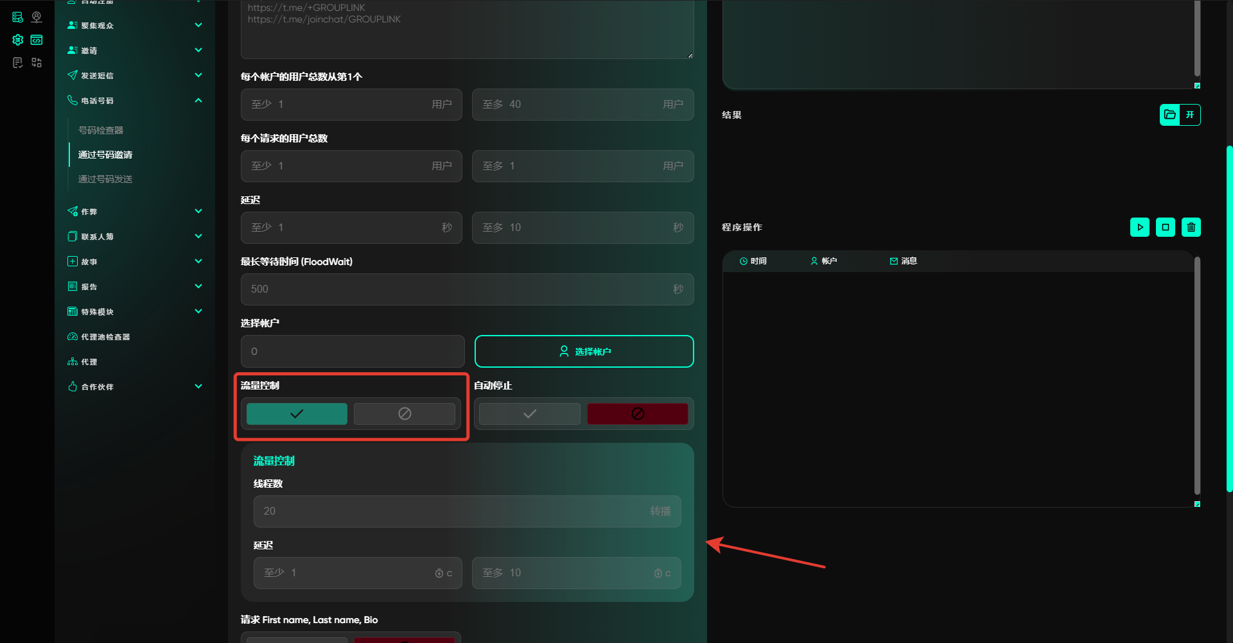Screen dimensions: 1233x643
Task: Expand the 发送短信 sidebar section
Action: [x=198, y=76]
